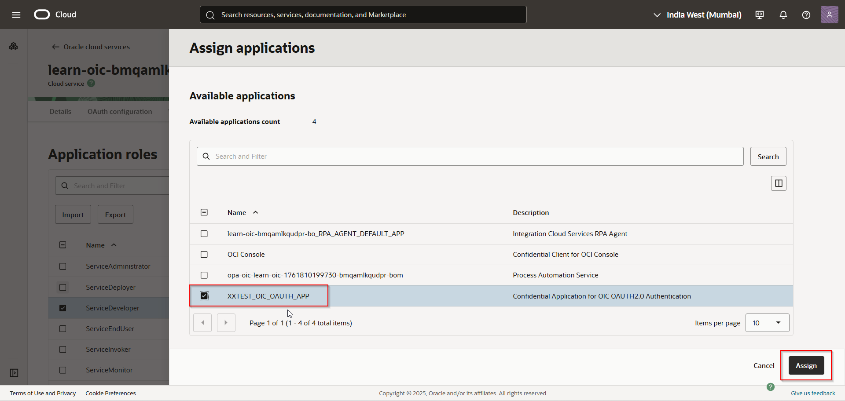Click the Oracle Cloud logo
Screen dimensions: 845x401
coord(42,15)
